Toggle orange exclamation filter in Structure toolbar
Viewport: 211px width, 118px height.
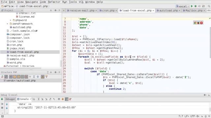[x=15, y=77]
